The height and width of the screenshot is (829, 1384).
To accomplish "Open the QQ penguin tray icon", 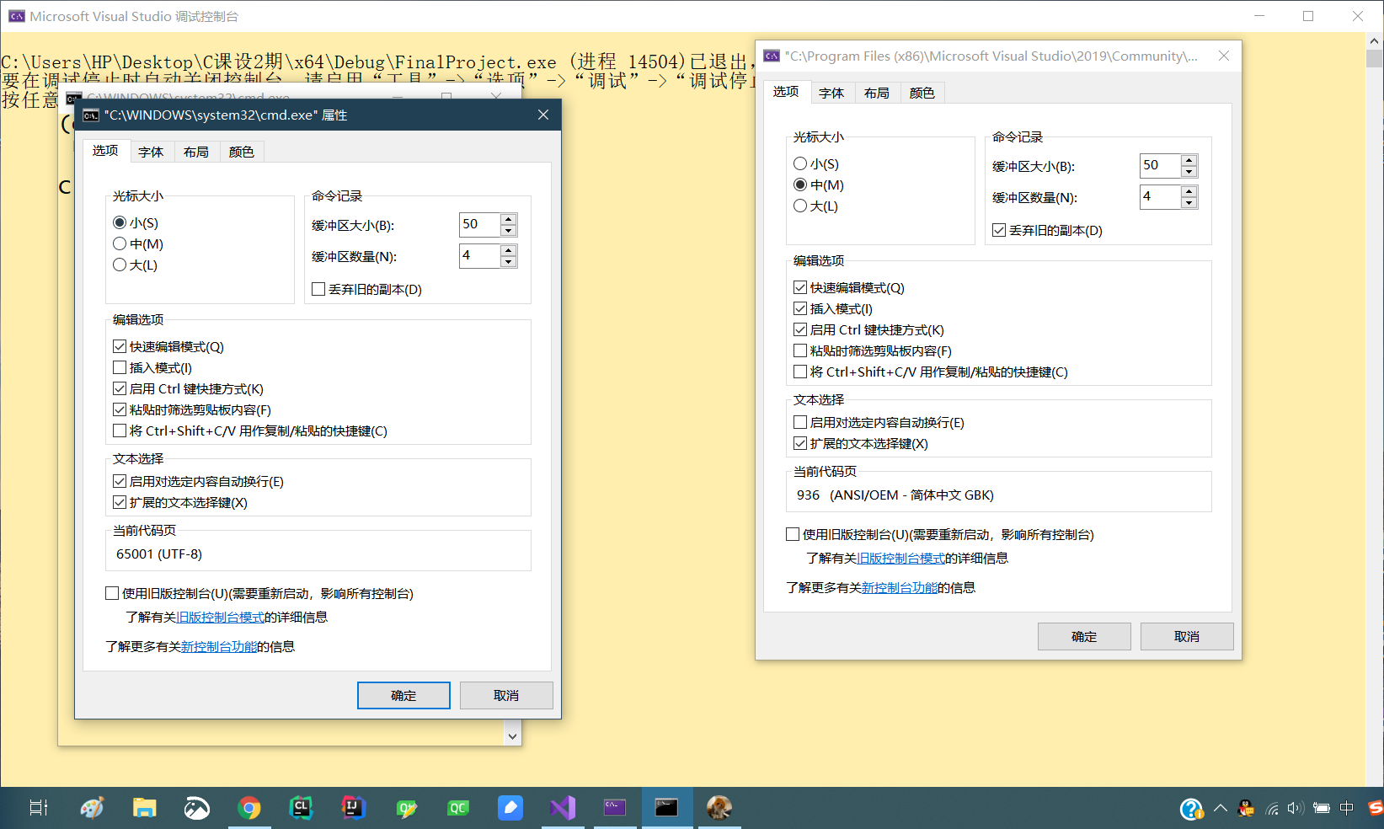I will [1246, 809].
